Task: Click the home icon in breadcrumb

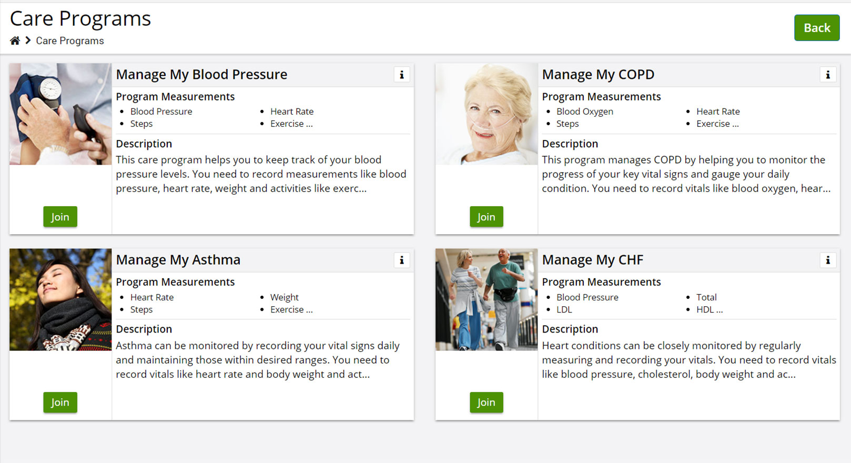Action: [15, 41]
